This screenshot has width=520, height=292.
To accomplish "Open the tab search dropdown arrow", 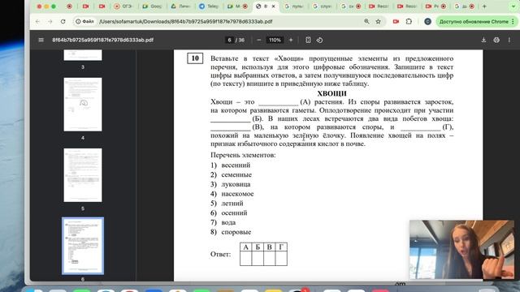I will 514,6.
